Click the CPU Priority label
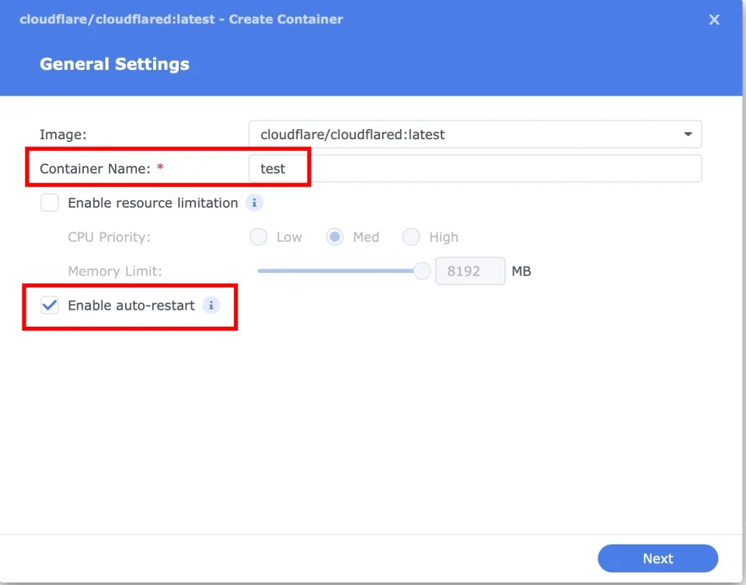 pyautogui.click(x=109, y=237)
